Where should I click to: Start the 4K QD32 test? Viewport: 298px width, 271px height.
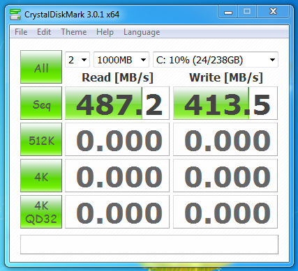pos(41,212)
